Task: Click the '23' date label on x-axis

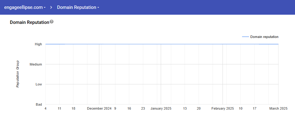Action: point(143,109)
